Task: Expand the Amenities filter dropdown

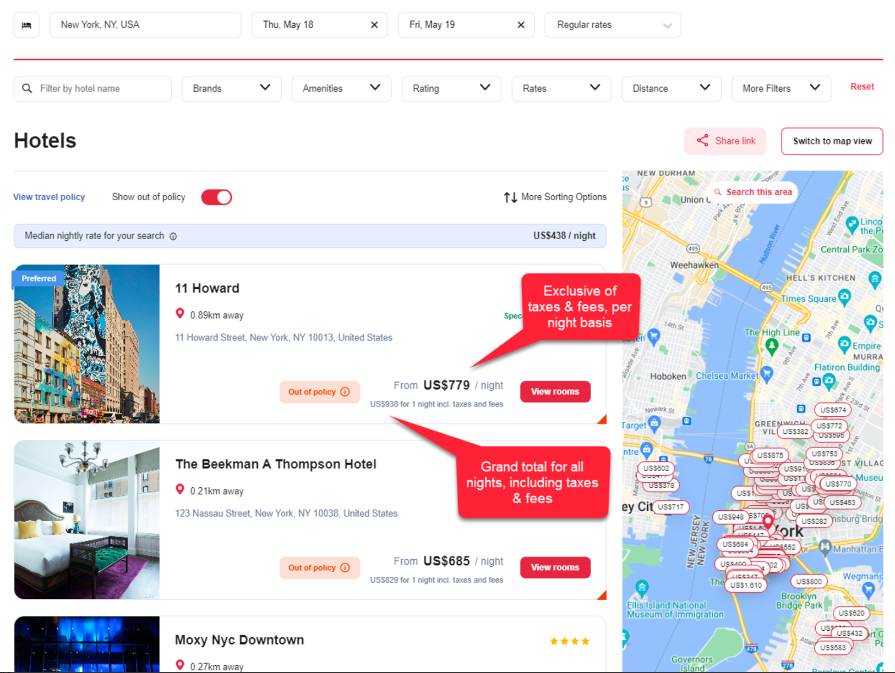Action: (341, 89)
